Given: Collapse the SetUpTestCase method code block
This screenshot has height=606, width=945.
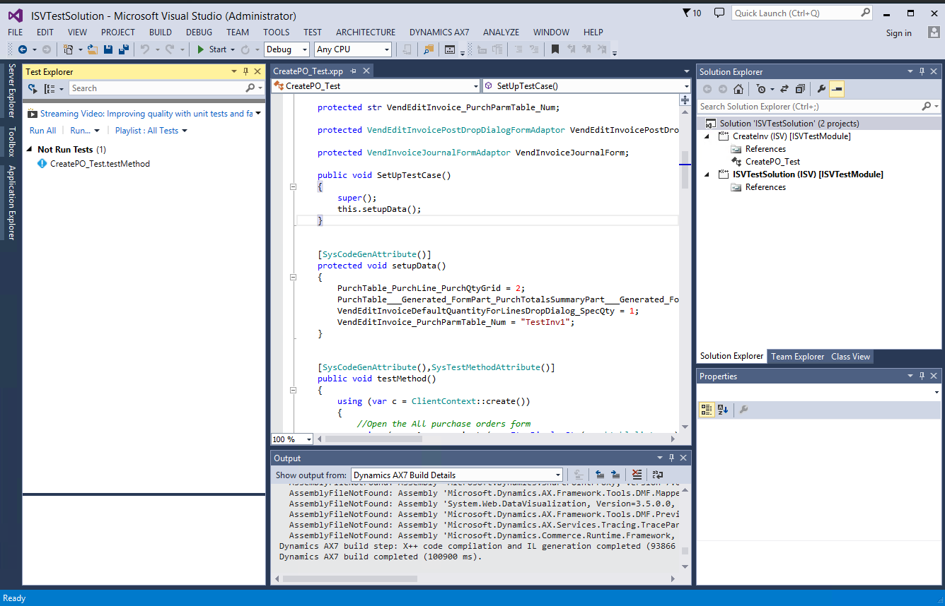Looking at the screenshot, I should [292, 187].
